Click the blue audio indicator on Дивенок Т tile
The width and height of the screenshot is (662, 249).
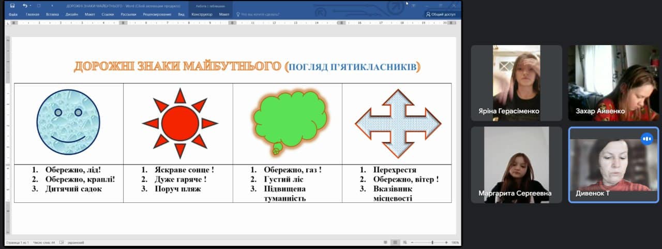point(646,139)
